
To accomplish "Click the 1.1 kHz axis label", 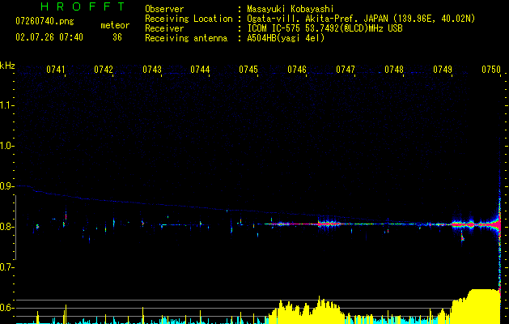I will pyautogui.click(x=6, y=105).
